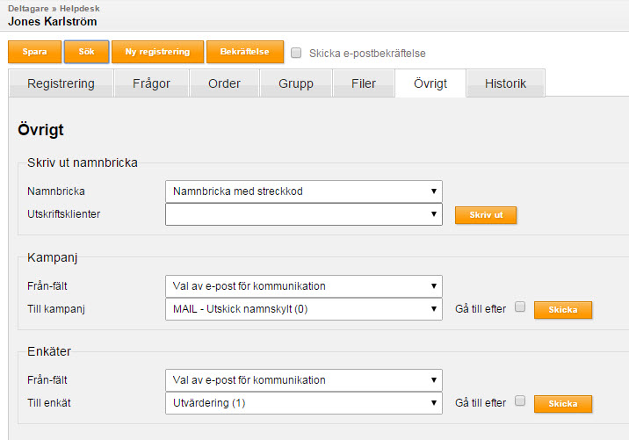Open Från-fält dropdown under Enkäter

(304, 379)
